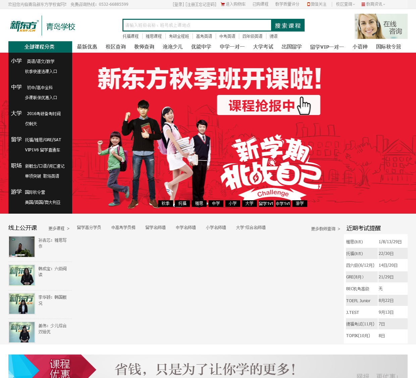Switch to the 留学名师墙 tab
Screen dimensions: 416x378
point(156,227)
